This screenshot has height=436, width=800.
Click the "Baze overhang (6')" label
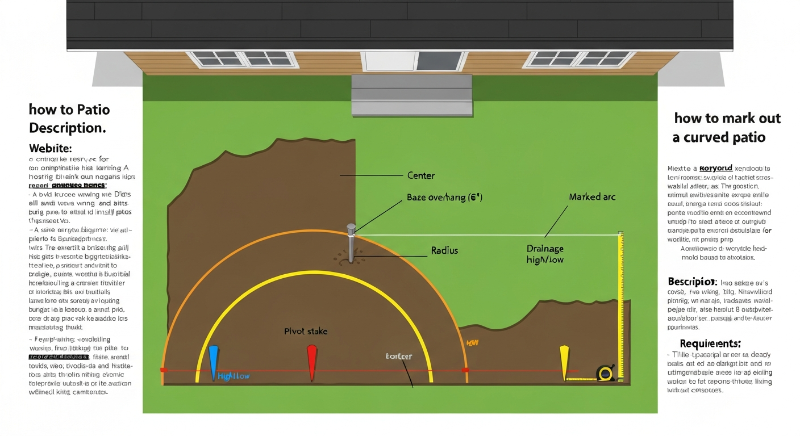[444, 198]
